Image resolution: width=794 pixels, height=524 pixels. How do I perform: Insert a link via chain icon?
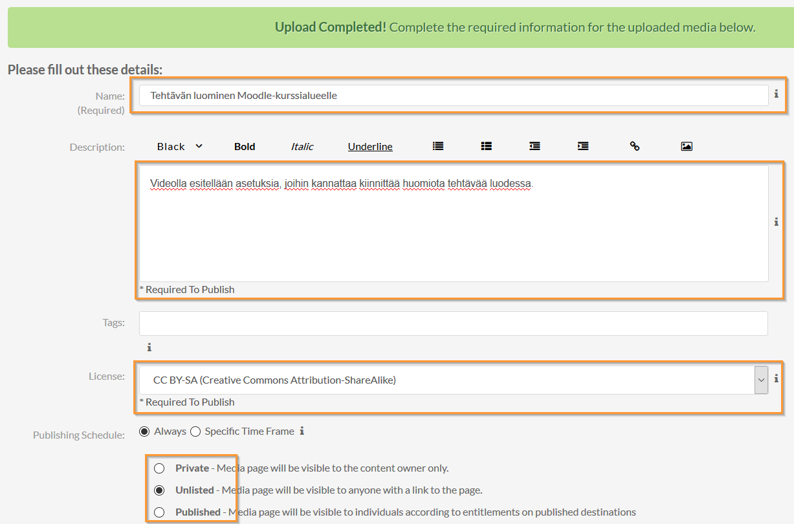(635, 146)
